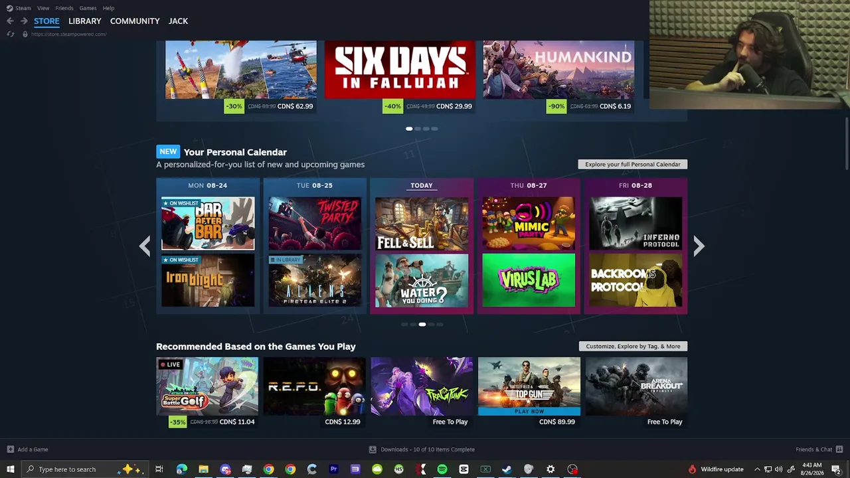Switch to Steam from the taskbar
The width and height of the screenshot is (850, 478).
click(507, 469)
